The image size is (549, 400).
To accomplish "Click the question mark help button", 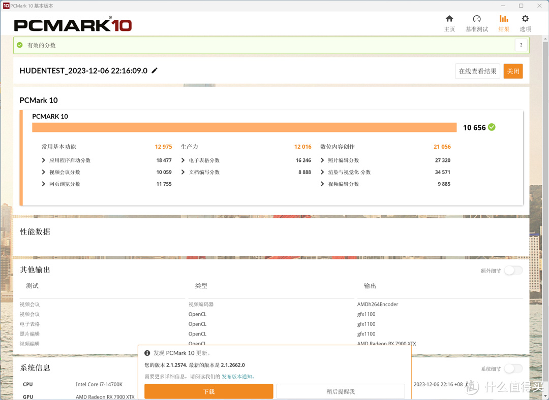I will [x=521, y=45].
